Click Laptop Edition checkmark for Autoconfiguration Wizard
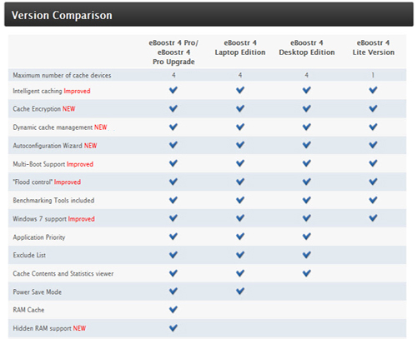This screenshot has height=339, width=417. click(x=240, y=145)
